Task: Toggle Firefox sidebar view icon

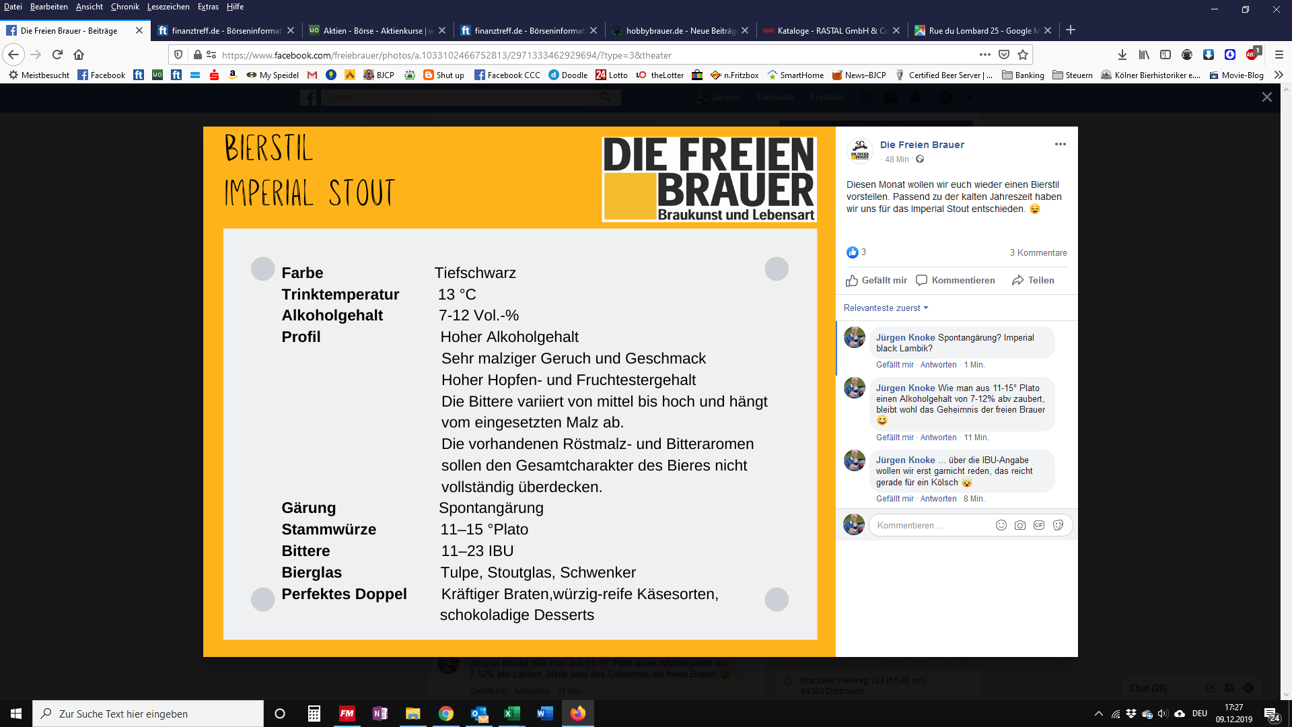Action: coord(1165,55)
